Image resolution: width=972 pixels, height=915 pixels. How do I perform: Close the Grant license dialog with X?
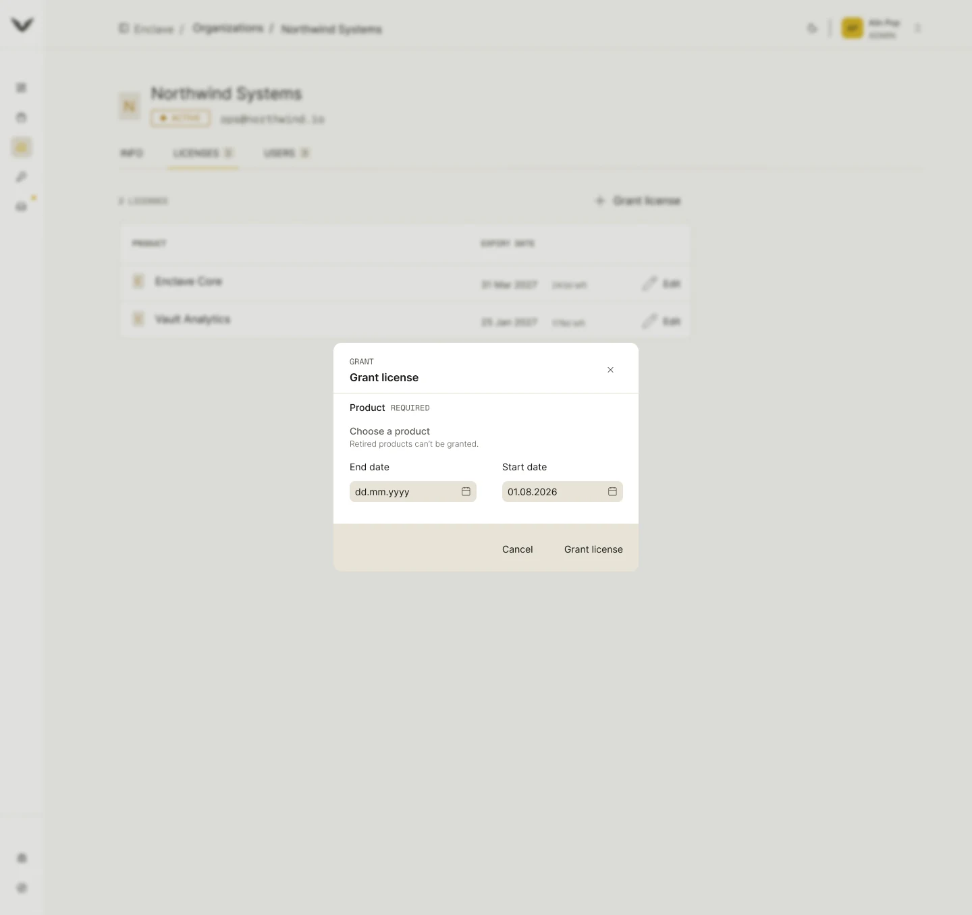click(x=610, y=370)
